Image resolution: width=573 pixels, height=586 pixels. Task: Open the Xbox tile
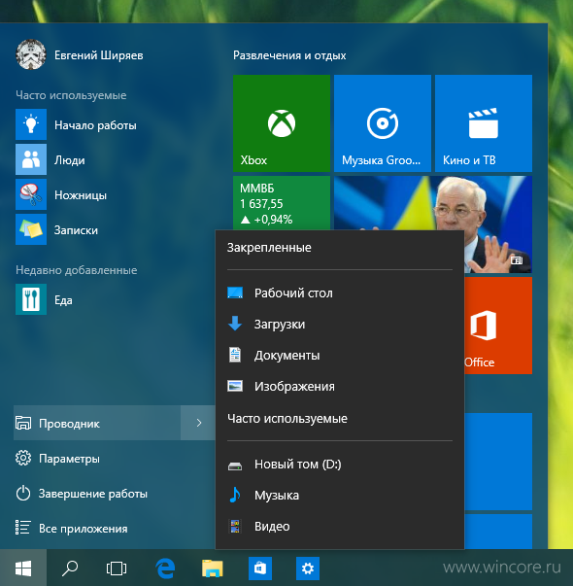282,123
